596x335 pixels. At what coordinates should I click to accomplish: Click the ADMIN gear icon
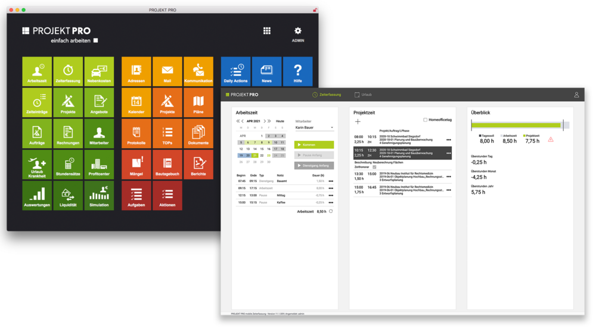click(298, 32)
